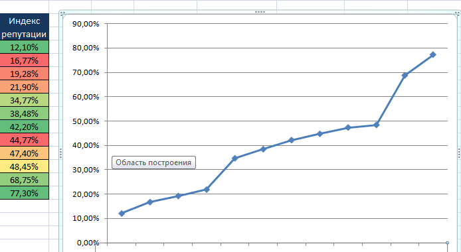
Task: Click the 20,00% axis label
Action: 86,194
